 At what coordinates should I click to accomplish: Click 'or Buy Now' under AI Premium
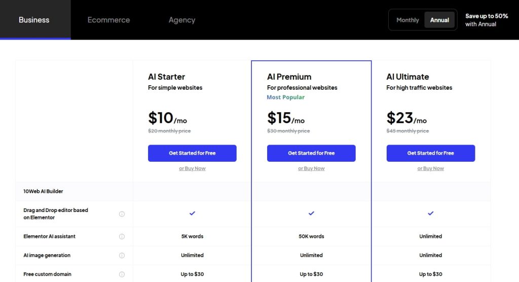pyautogui.click(x=311, y=168)
